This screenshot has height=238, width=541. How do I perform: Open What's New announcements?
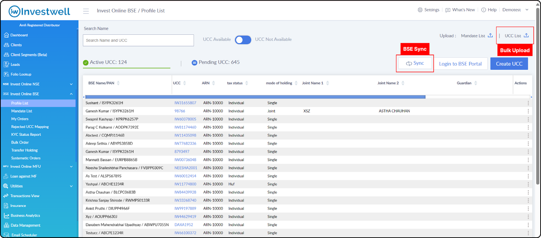pos(460,10)
